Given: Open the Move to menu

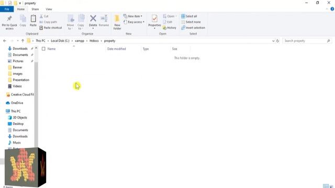Looking at the screenshot, I should point(71,22).
